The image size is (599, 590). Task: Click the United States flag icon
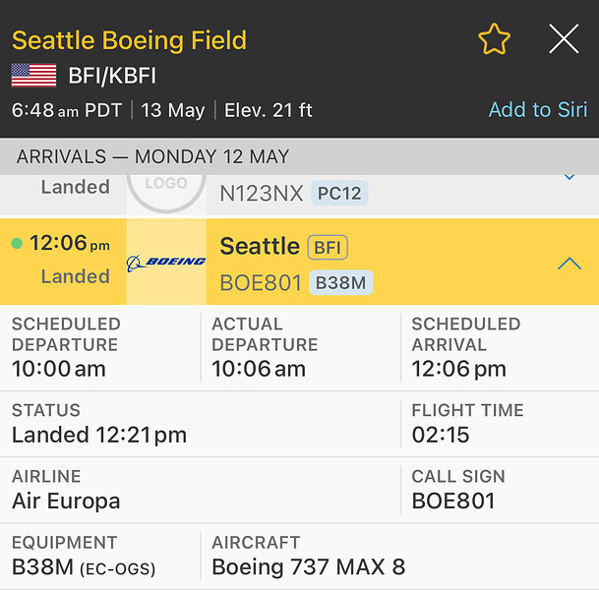tap(33, 76)
